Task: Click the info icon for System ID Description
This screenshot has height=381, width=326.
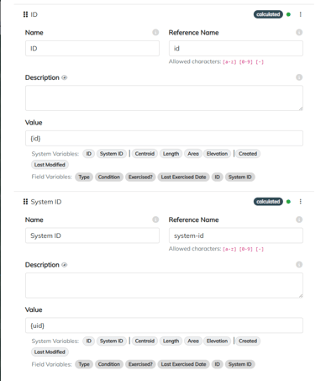Action: click(x=299, y=264)
